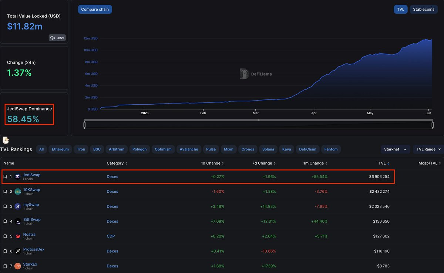Click the Nostra protocol logo
444x273 pixels.
click(x=17, y=236)
